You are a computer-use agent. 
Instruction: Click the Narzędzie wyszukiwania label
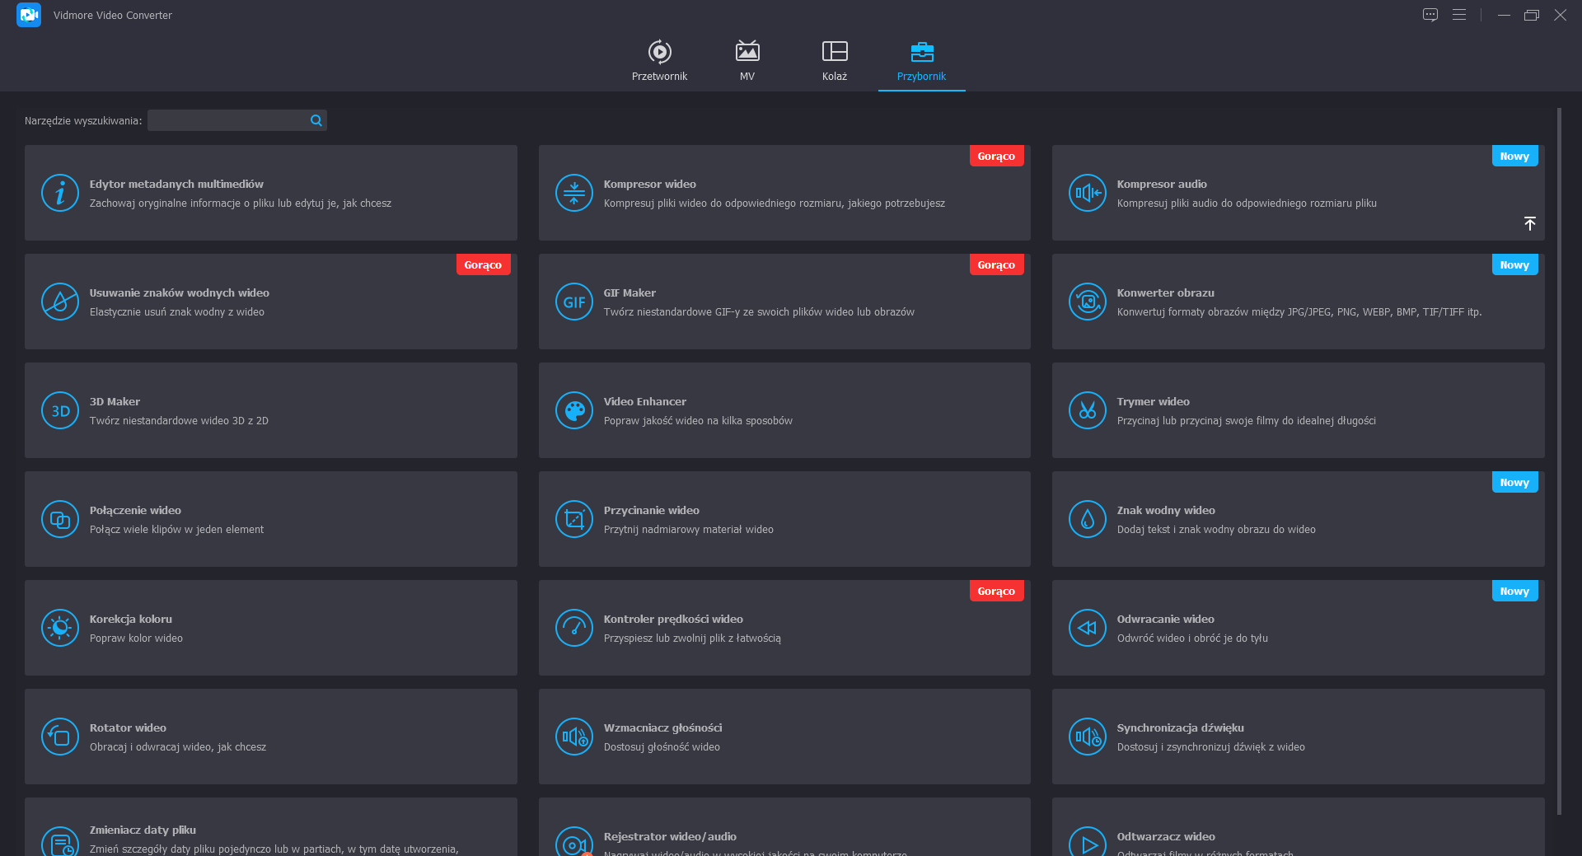(83, 121)
